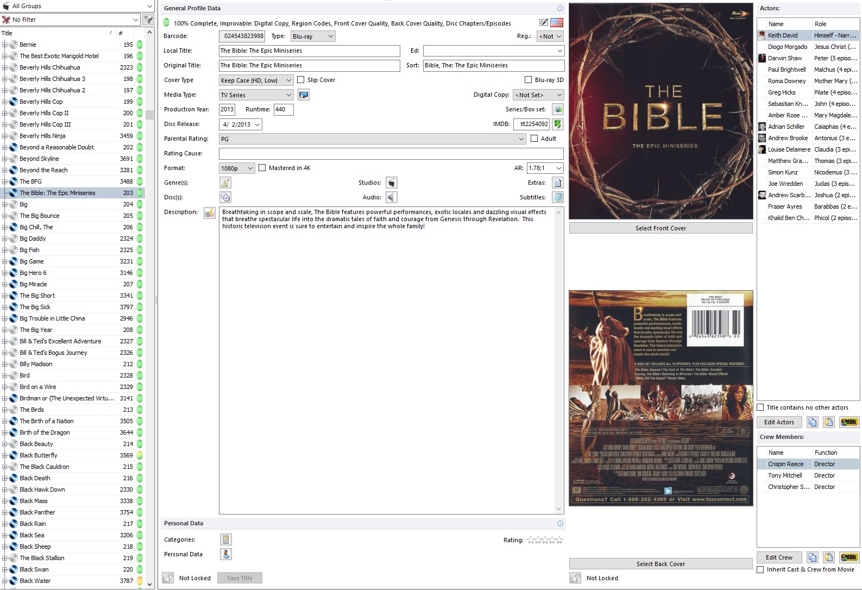The width and height of the screenshot is (862, 590).
Task: Click paste icon next to Edit Actors
Action: tap(829, 422)
